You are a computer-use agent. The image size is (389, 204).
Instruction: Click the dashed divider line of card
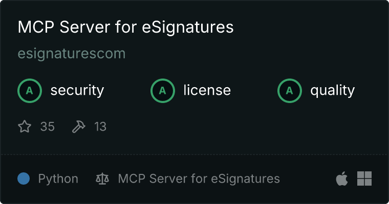(x=194, y=155)
